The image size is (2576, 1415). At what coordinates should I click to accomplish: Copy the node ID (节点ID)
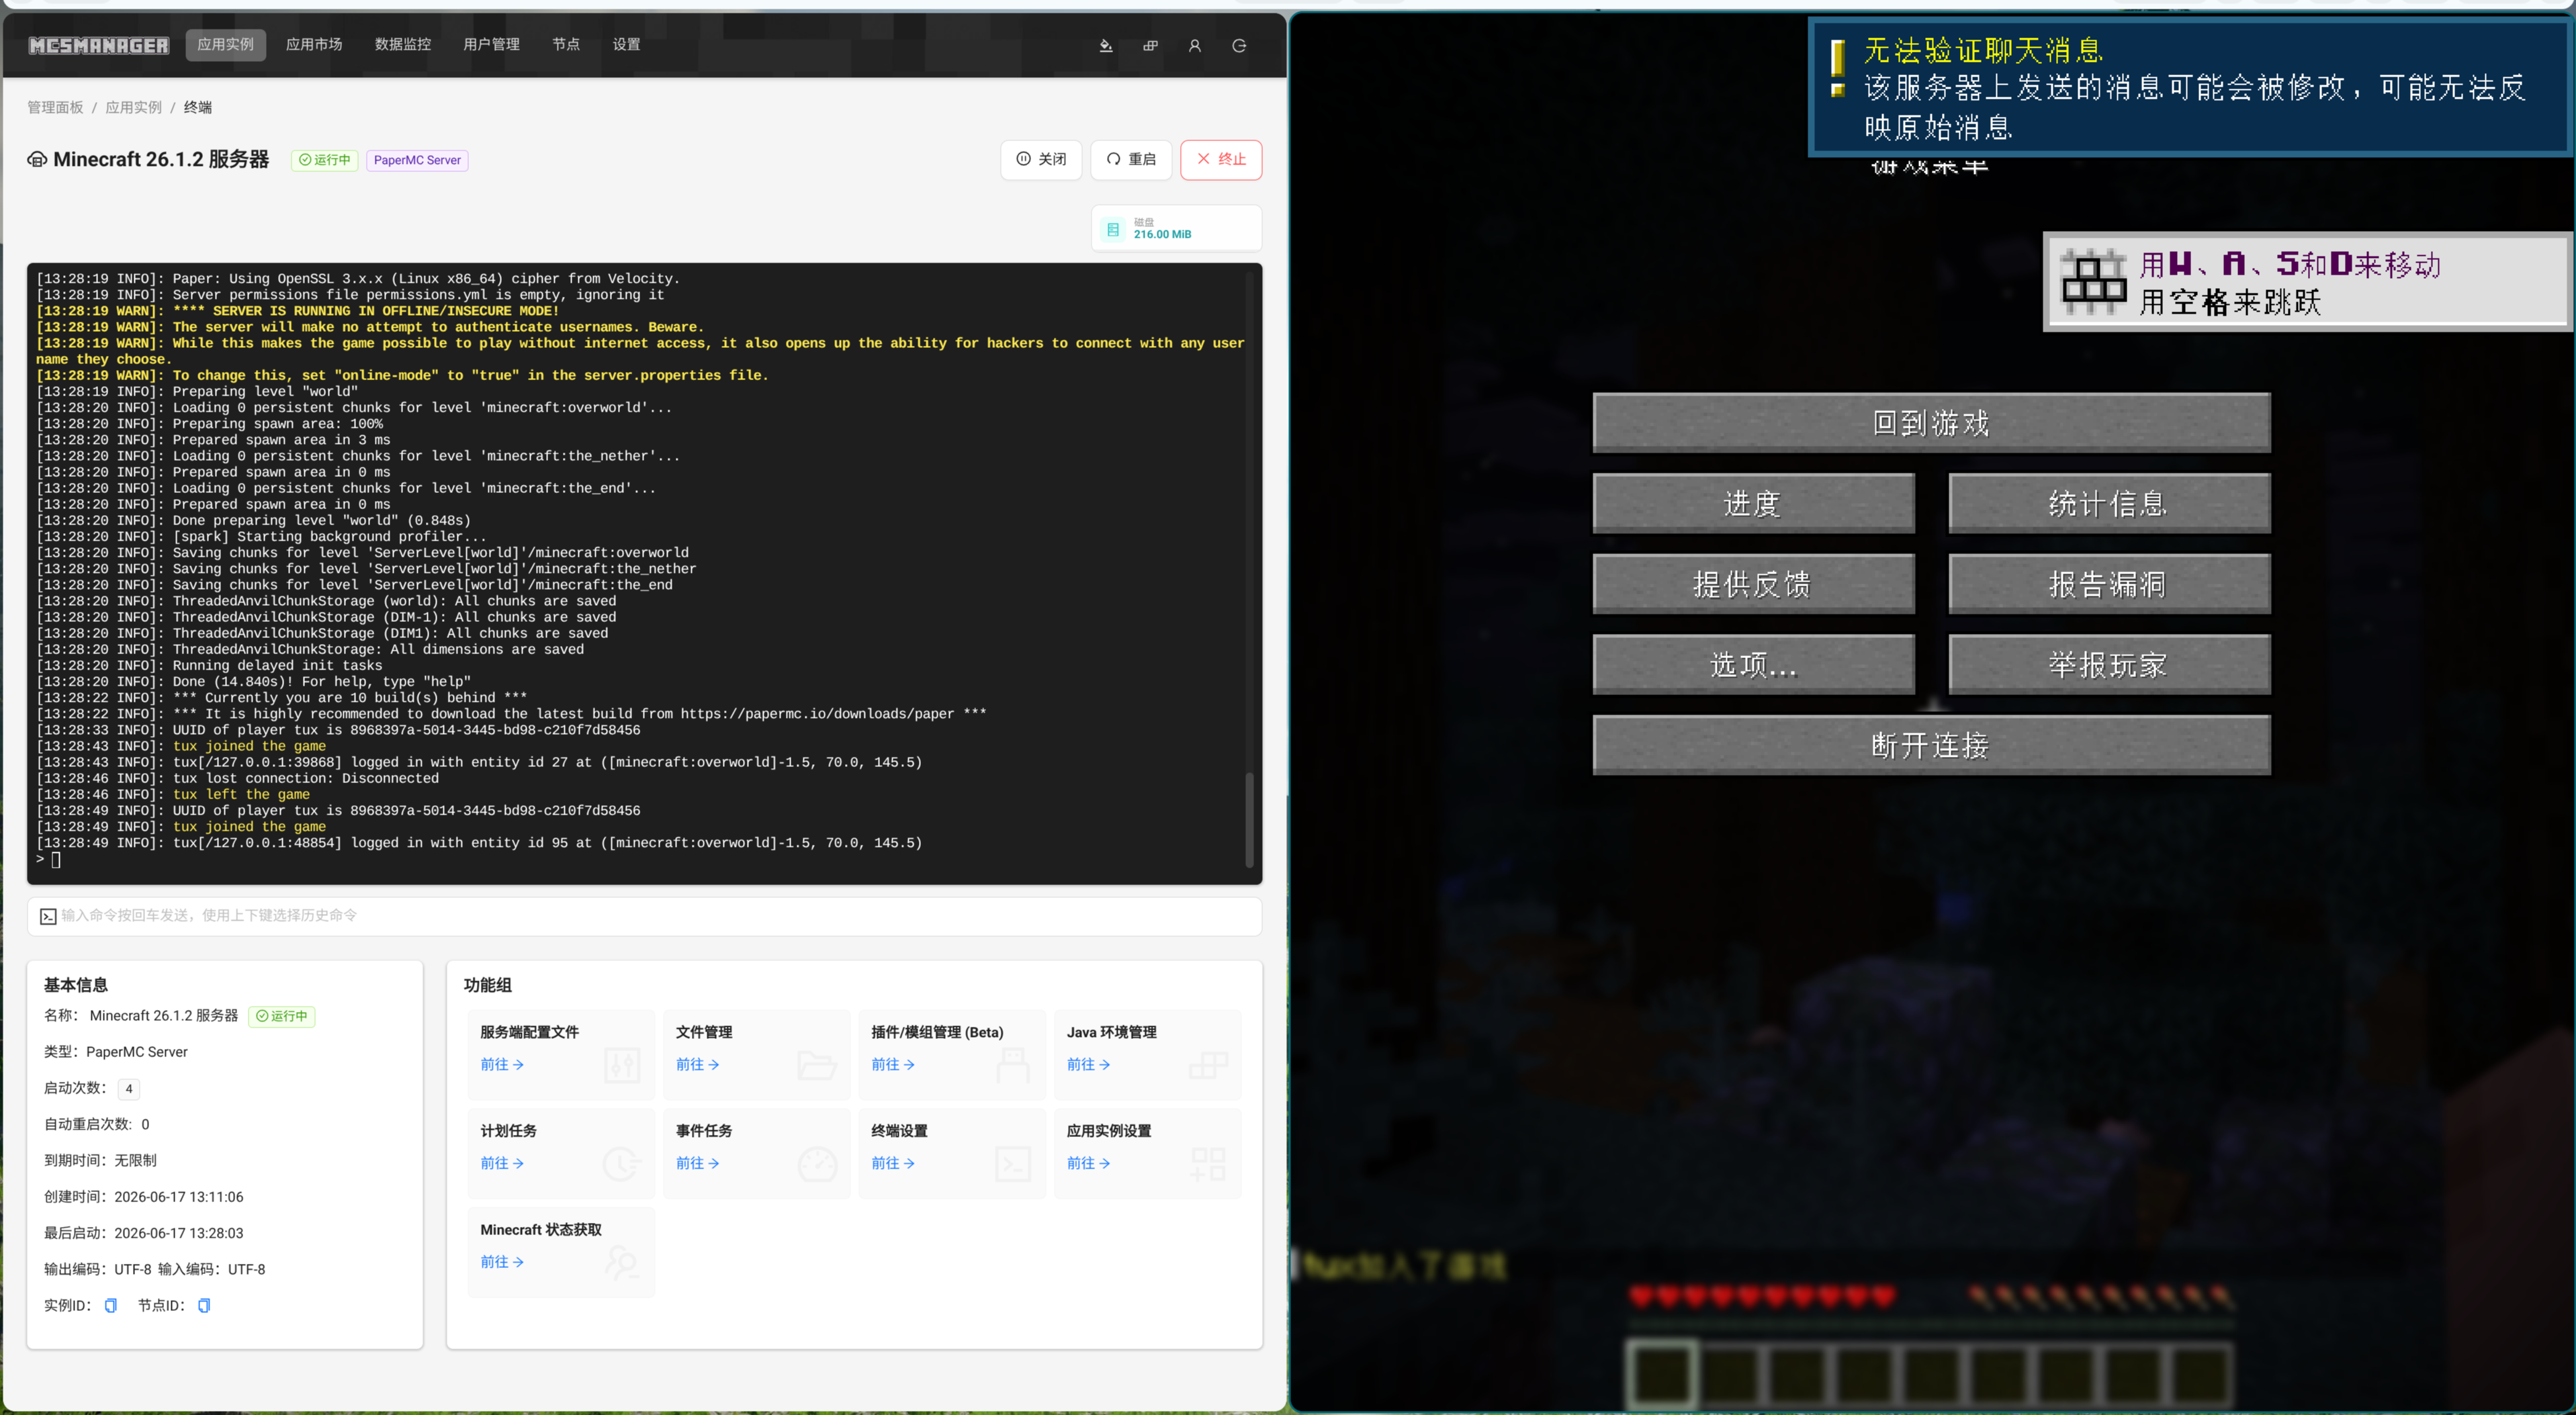click(204, 1305)
